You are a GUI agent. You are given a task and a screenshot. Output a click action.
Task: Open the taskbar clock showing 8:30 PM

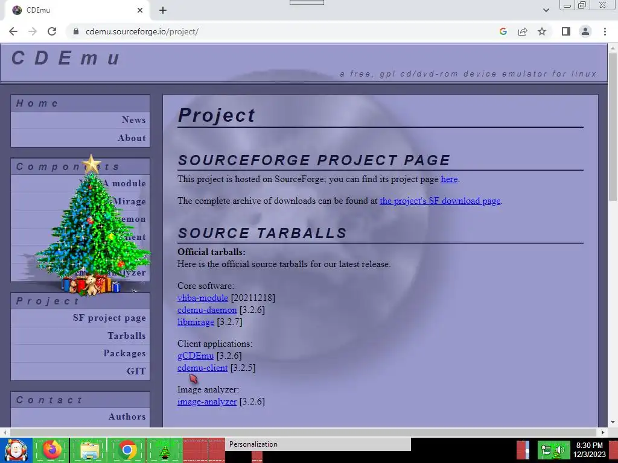[589, 450]
